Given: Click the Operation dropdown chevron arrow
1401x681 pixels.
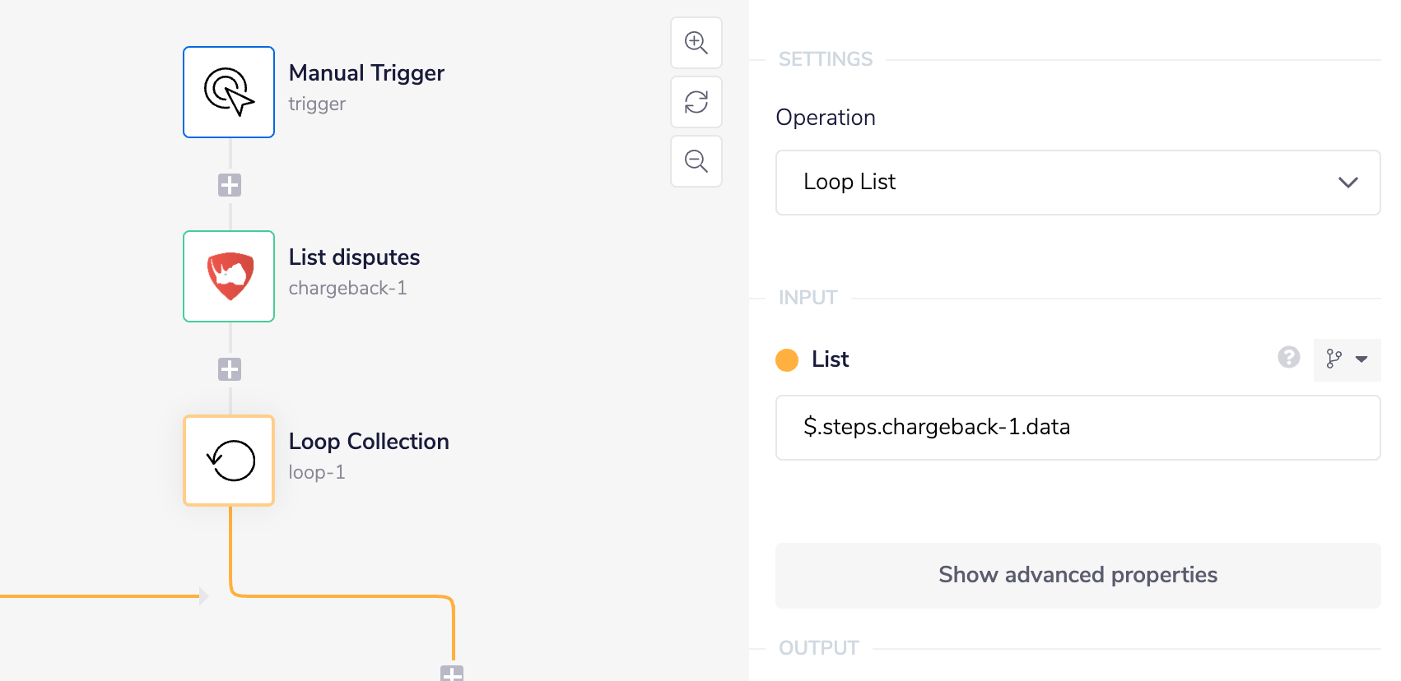Looking at the screenshot, I should (1347, 183).
